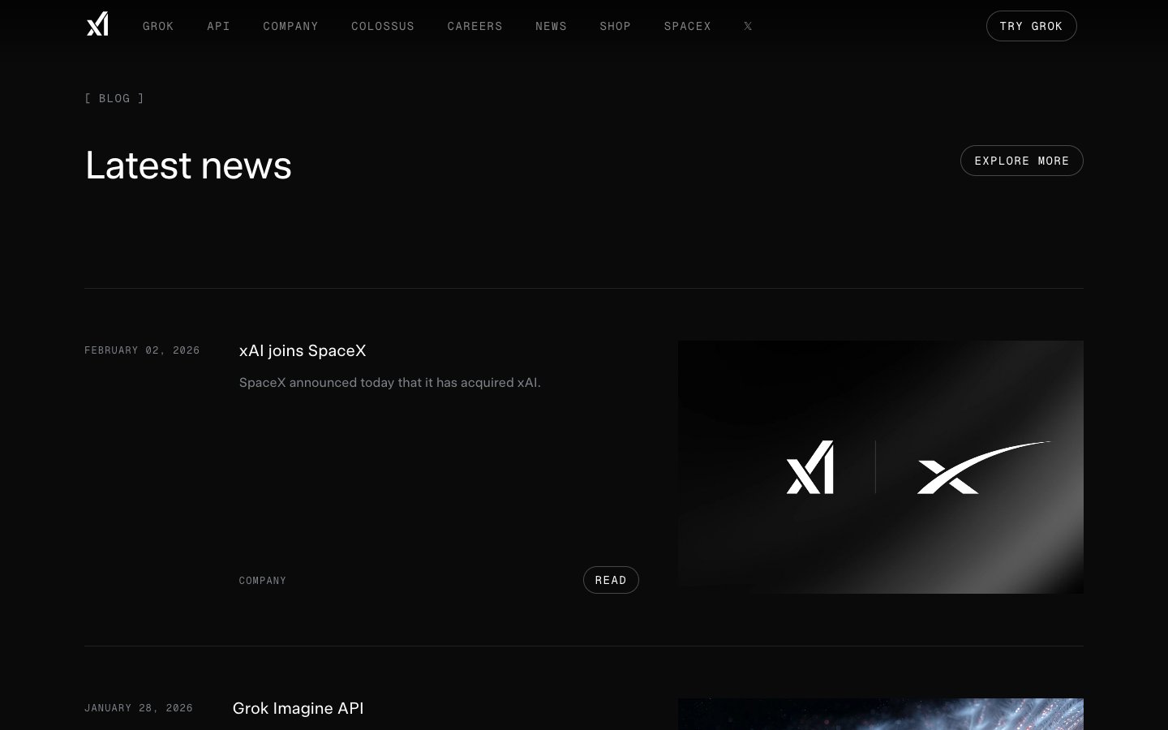Click the xAI logo in the header

click(97, 25)
